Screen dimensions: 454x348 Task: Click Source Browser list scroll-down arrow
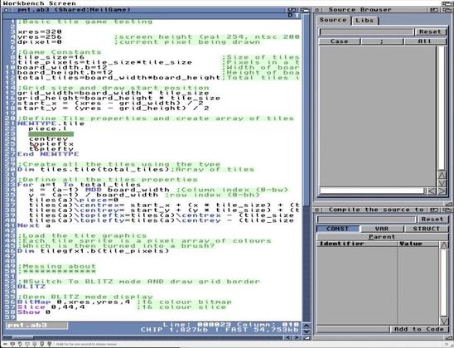pos(442,183)
